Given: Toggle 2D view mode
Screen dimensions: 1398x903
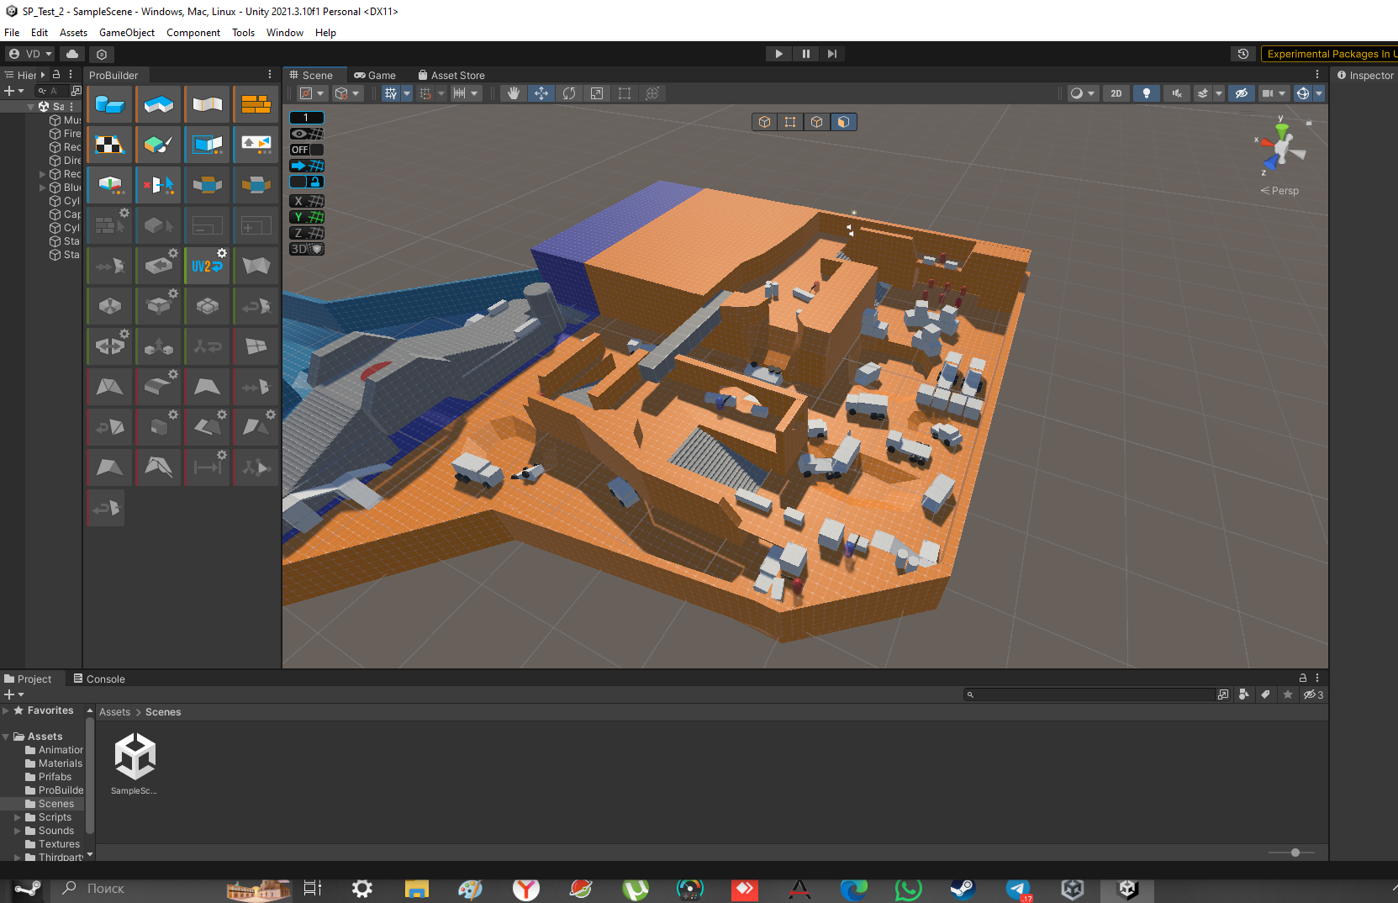Looking at the screenshot, I should coord(1116,93).
